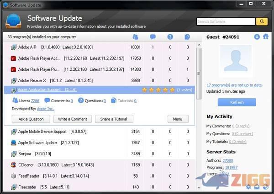This screenshot has height=194, width=274.
Task: Click the FeedReader cube icon
Action: pyautogui.click(x=13, y=176)
